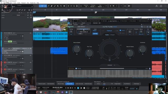This screenshot has height=94, width=168.
Task: Return to zero in the transport
Action: [x=75, y=88]
